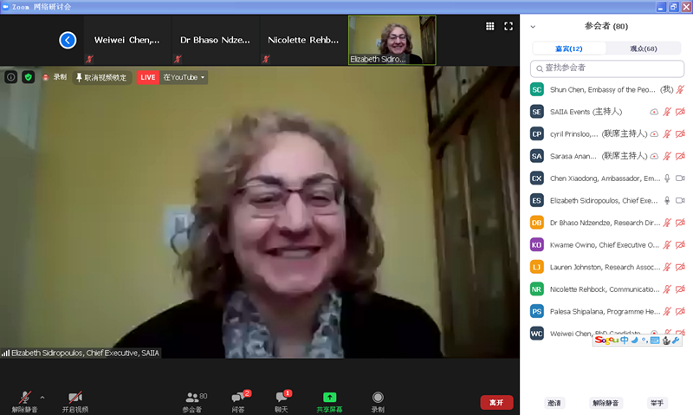
Task: Unmute microphone with 解除静音 icon
Action: pyautogui.click(x=24, y=398)
